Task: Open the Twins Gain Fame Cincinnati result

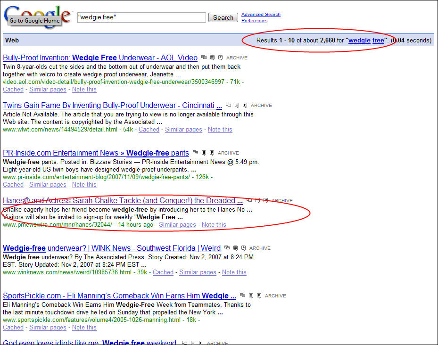Action: [112, 105]
